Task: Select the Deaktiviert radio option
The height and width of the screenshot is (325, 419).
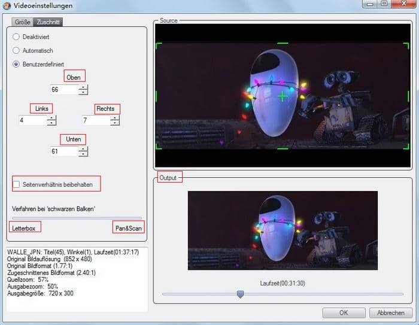Action: click(x=16, y=37)
